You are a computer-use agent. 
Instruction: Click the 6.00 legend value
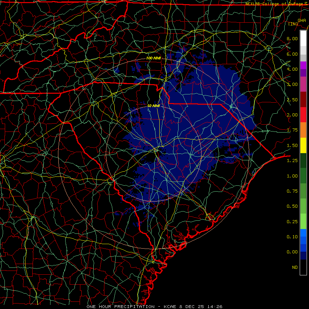click(292, 54)
